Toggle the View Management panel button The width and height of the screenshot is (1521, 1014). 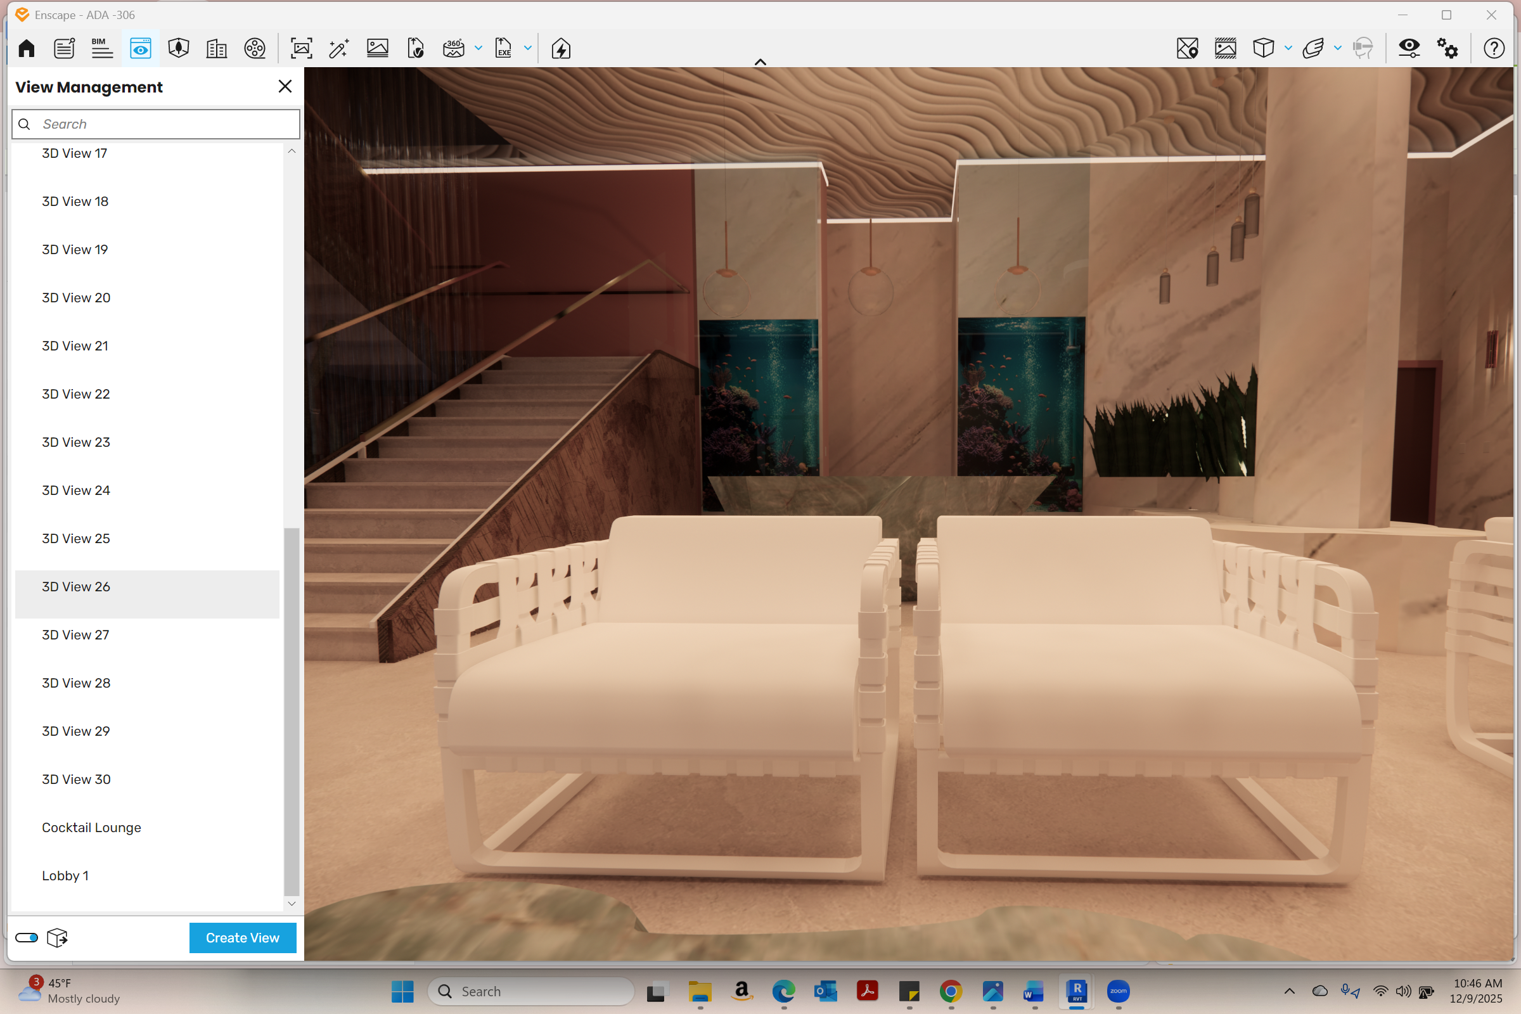140,49
